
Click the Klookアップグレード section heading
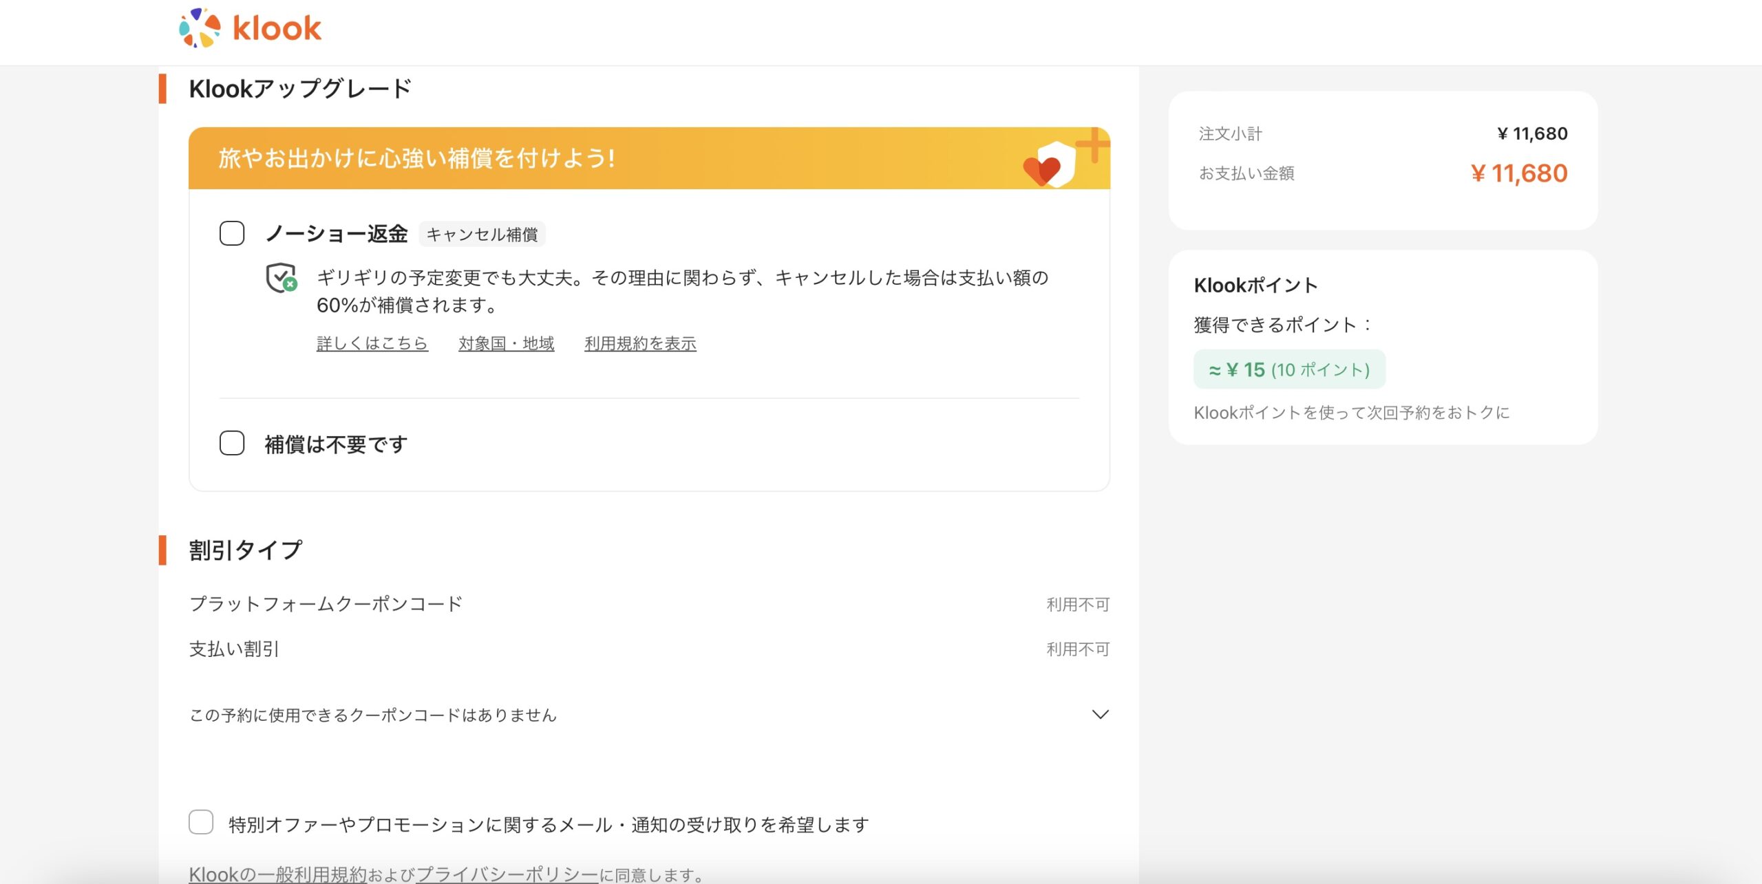point(300,89)
